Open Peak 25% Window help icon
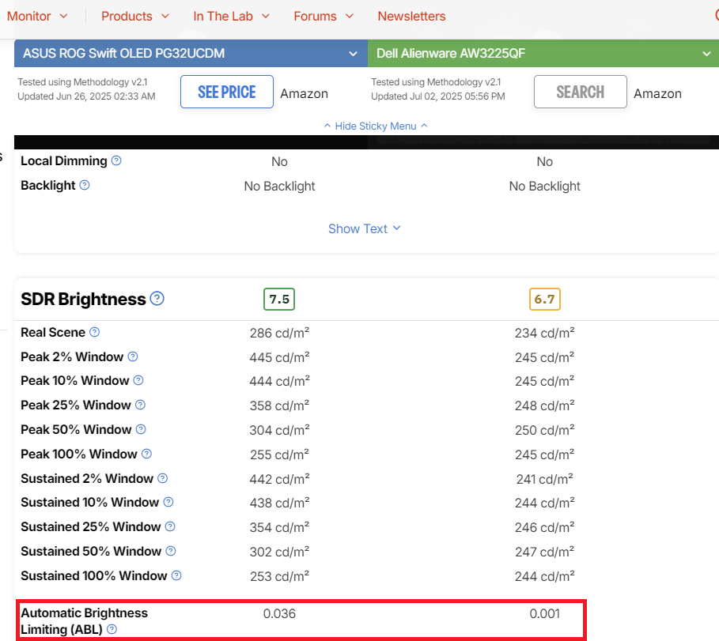Image resolution: width=719 pixels, height=641 pixels. (x=140, y=405)
